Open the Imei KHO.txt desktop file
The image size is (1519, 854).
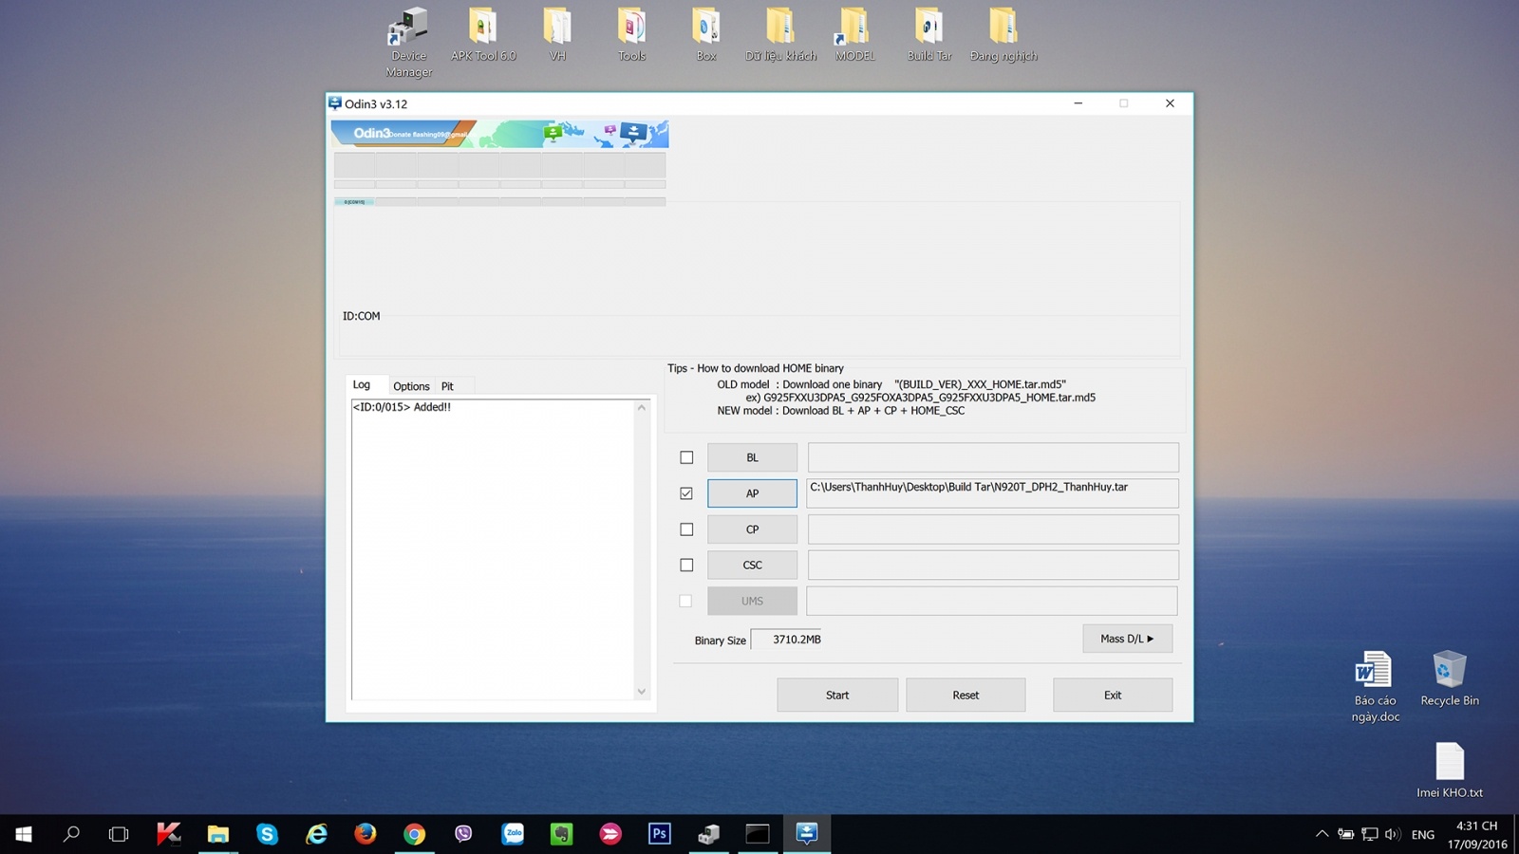(x=1449, y=770)
